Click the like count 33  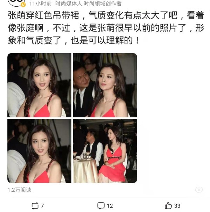pyautogui.click(x=177, y=206)
